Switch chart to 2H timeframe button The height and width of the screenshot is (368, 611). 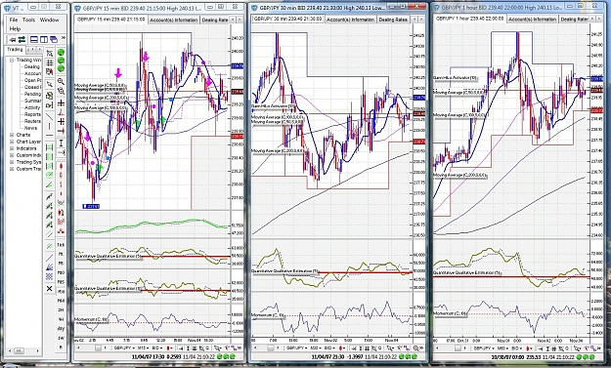pos(61,310)
